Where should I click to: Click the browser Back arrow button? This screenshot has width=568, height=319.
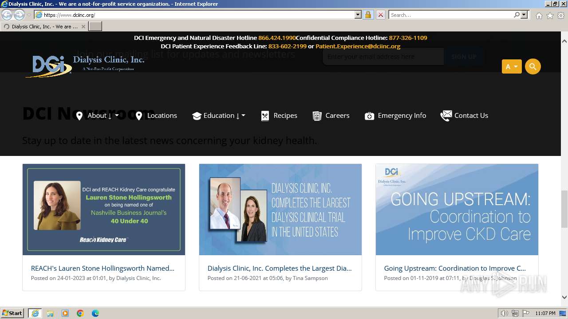7,15
